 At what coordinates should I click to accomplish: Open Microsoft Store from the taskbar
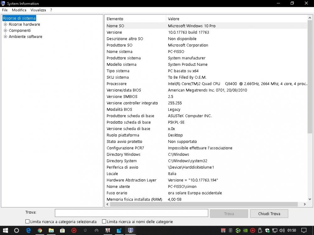pyautogui.click(x=62, y=230)
